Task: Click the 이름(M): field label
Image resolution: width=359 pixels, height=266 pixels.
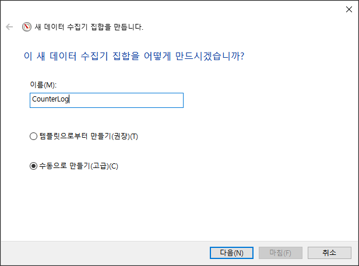Action: pyautogui.click(x=43, y=85)
